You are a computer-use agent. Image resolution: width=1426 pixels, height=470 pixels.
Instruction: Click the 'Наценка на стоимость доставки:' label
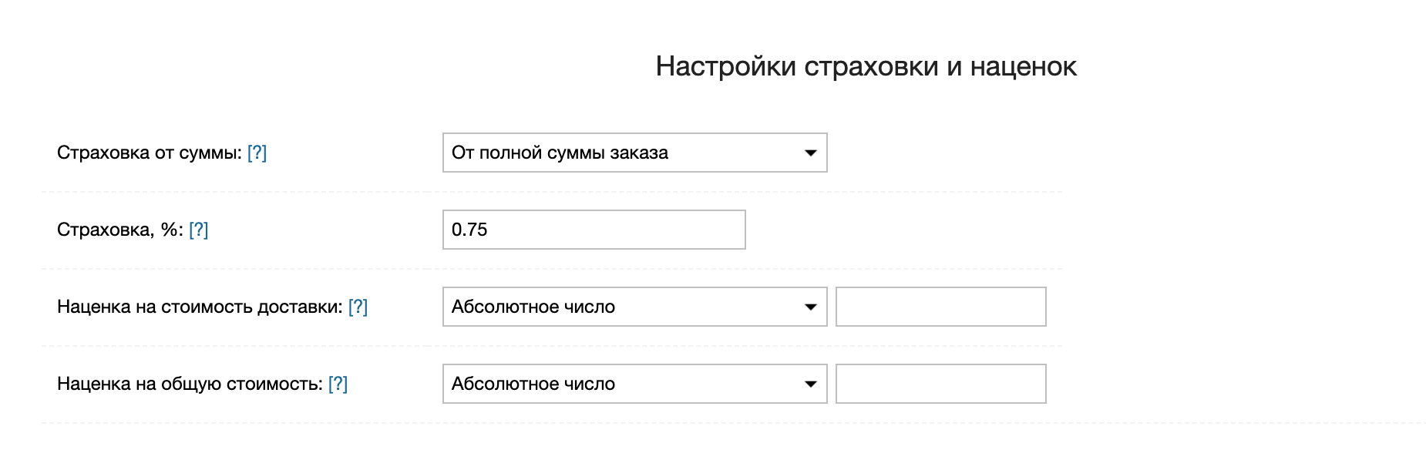[x=199, y=307]
